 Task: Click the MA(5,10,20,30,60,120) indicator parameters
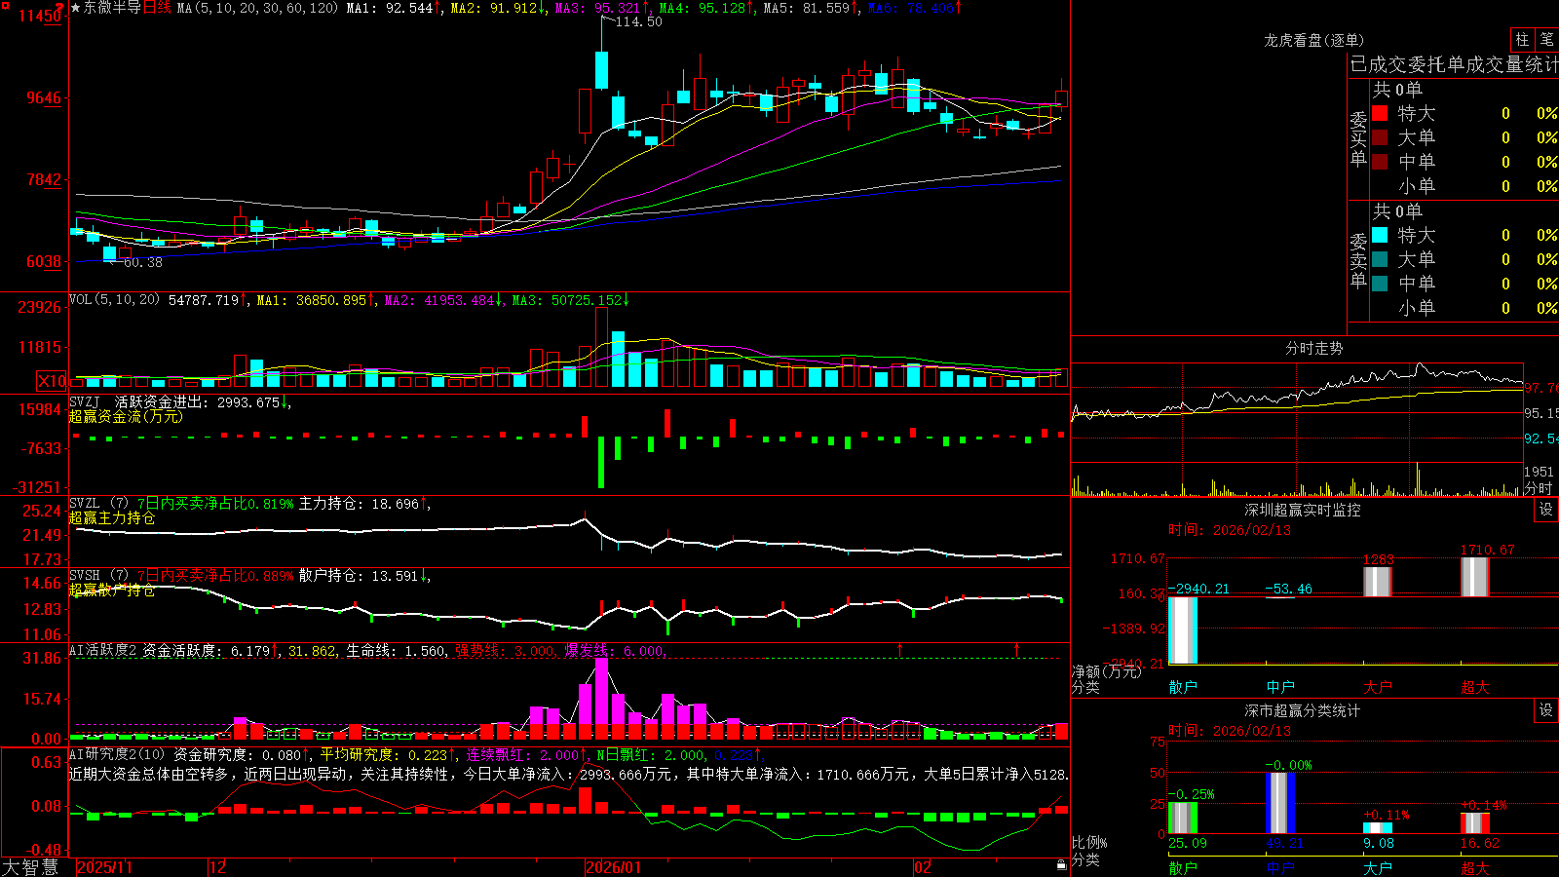pyautogui.click(x=257, y=8)
